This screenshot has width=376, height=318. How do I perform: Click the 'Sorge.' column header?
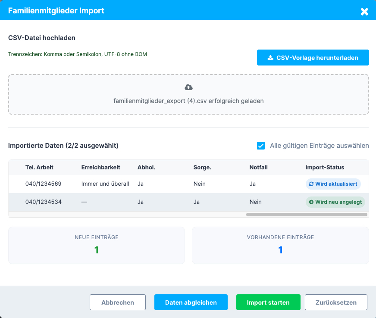click(x=202, y=167)
